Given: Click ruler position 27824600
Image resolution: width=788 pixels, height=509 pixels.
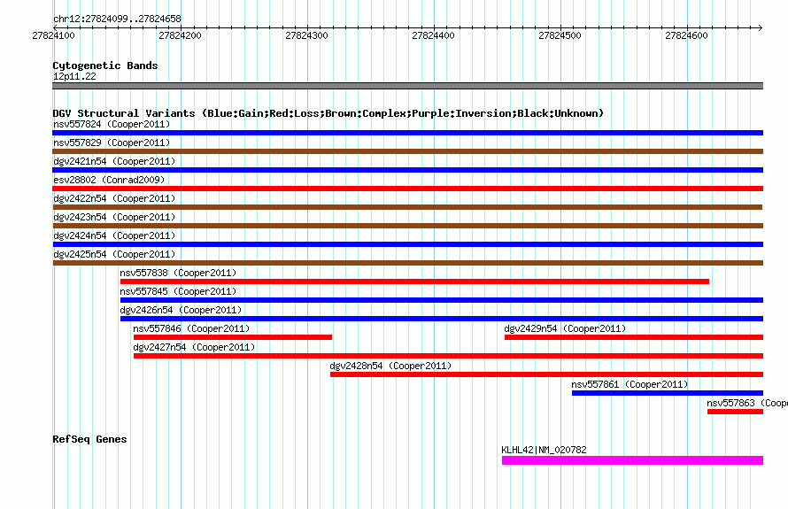Looking at the screenshot, I should [686, 35].
